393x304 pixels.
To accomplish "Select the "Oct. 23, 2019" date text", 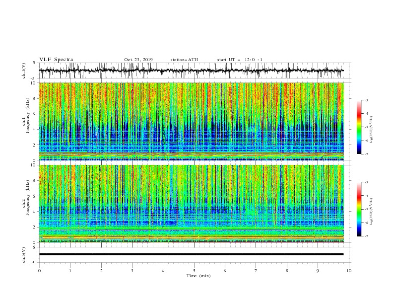I will pos(138,60).
